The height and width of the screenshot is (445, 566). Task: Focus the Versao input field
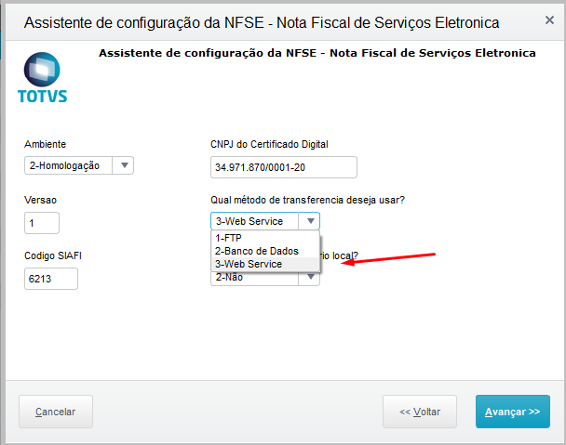42,223
